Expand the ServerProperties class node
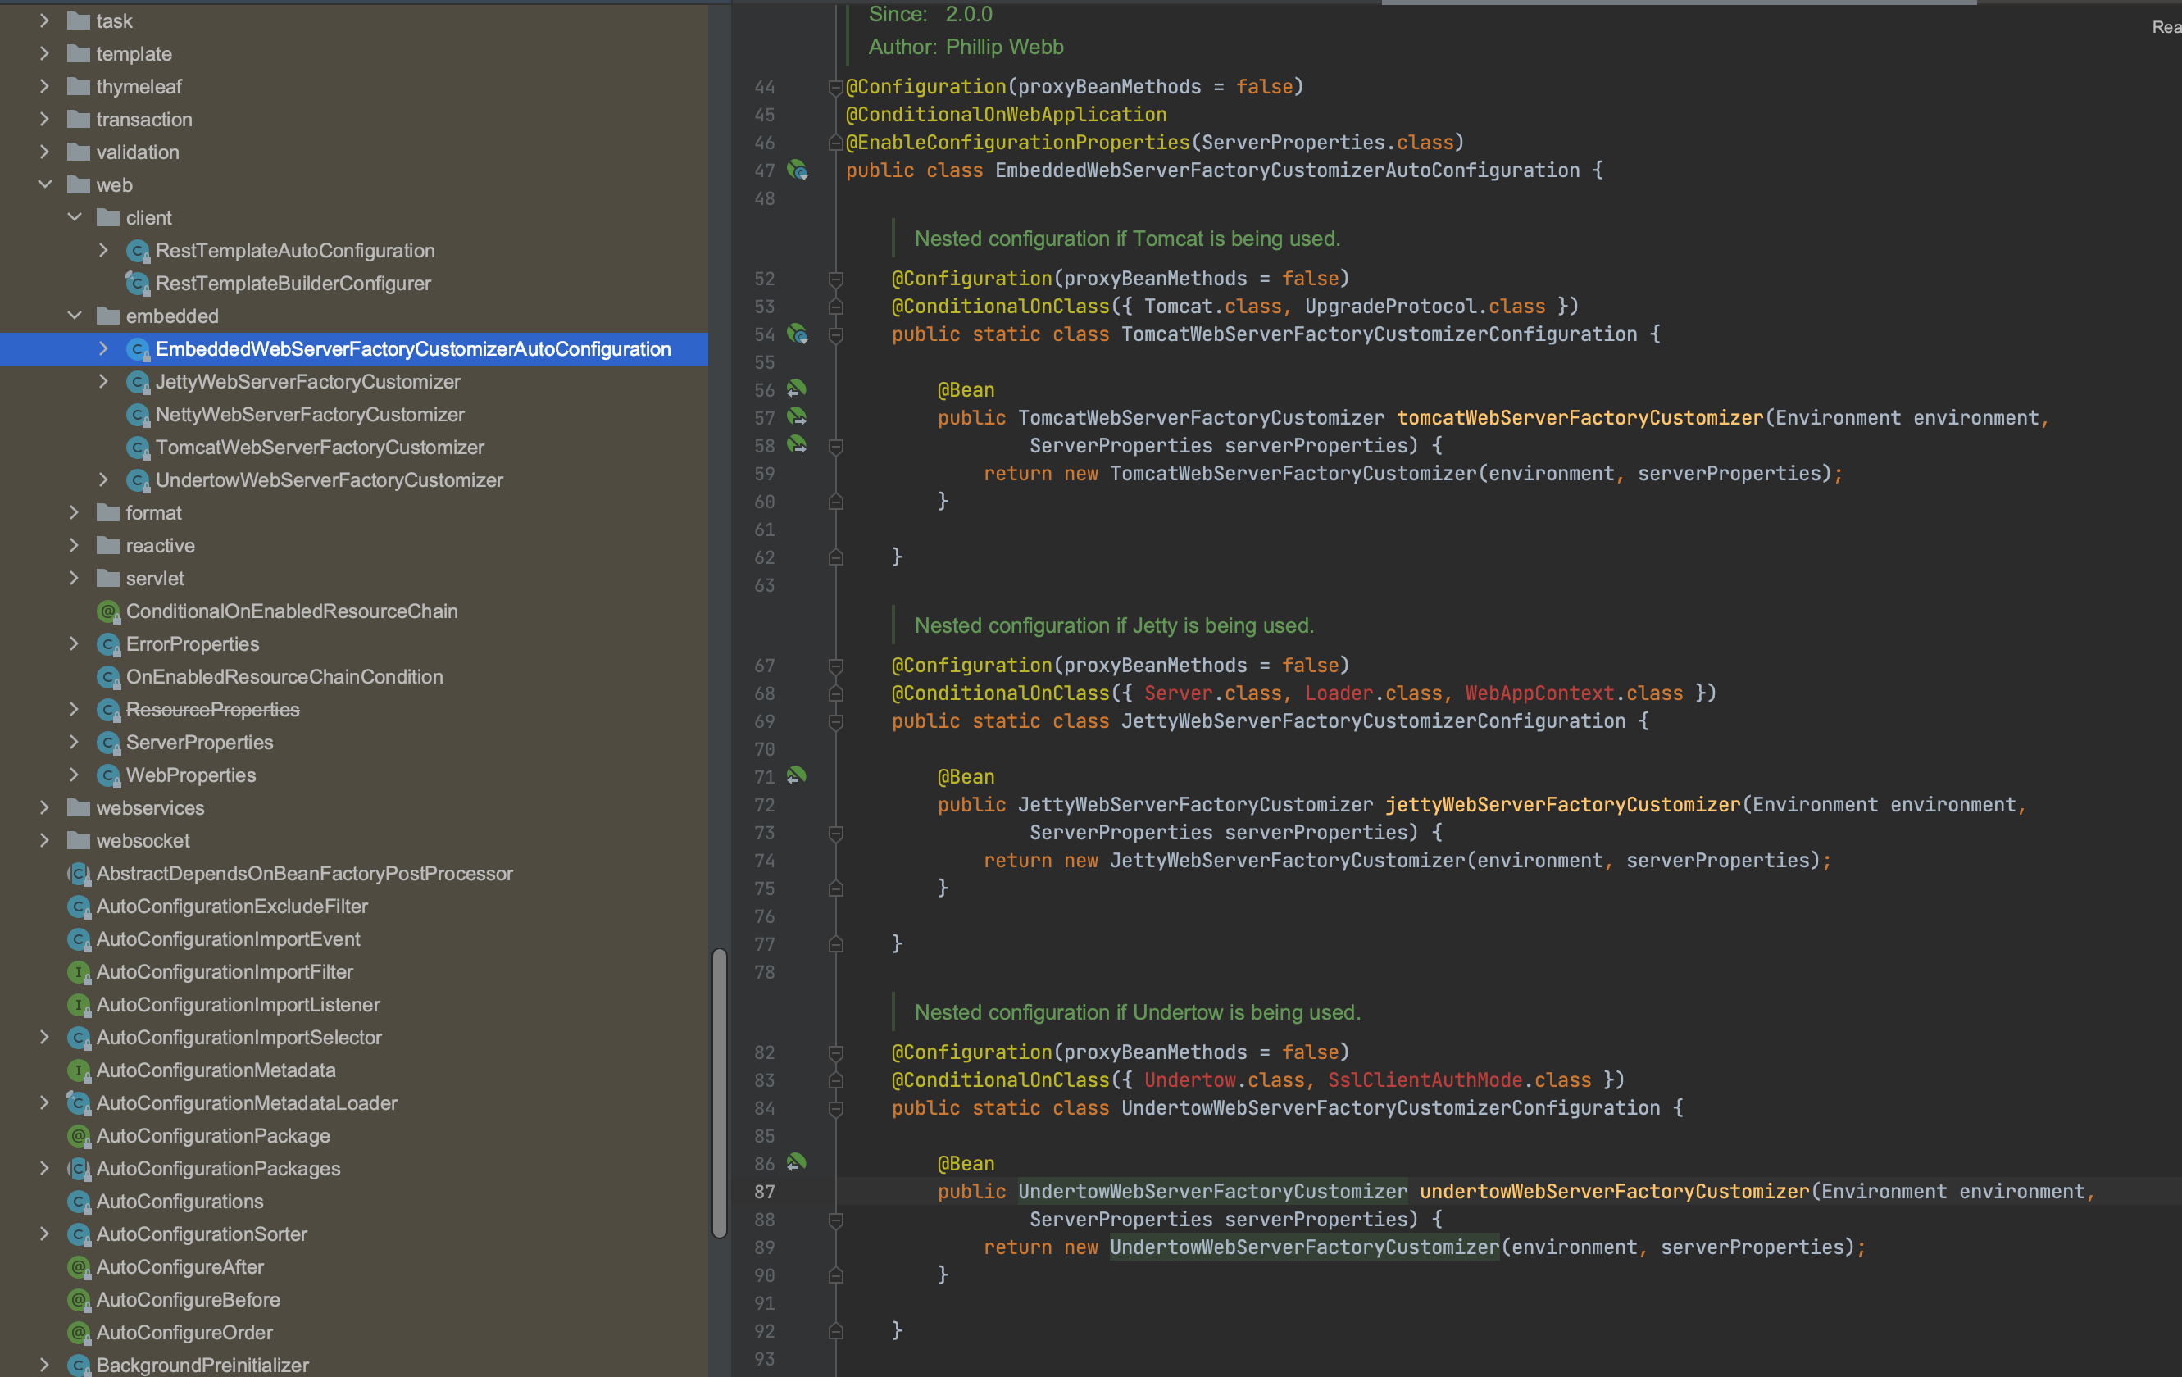Screen dimensions: 2182x1377 [x=75, y=743]
